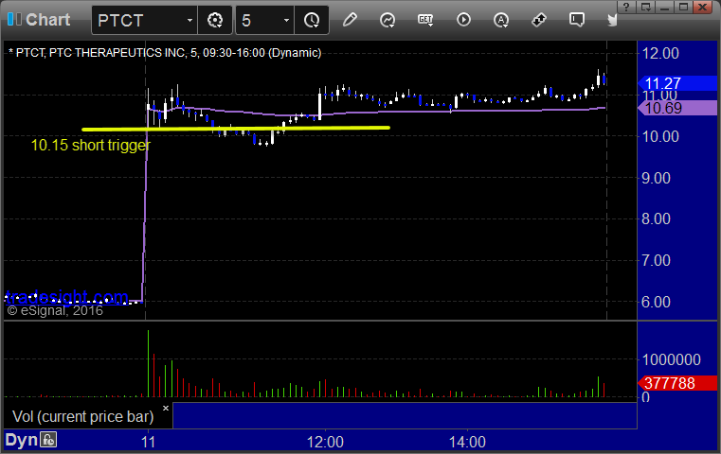This screenshot has height=454, width=721.
Task: Share chart via Twitter bird icon
Action: click(612, 20)
